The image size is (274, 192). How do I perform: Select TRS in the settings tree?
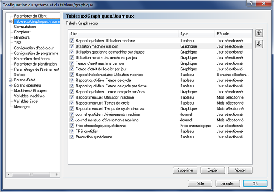(x=18, y=42)
